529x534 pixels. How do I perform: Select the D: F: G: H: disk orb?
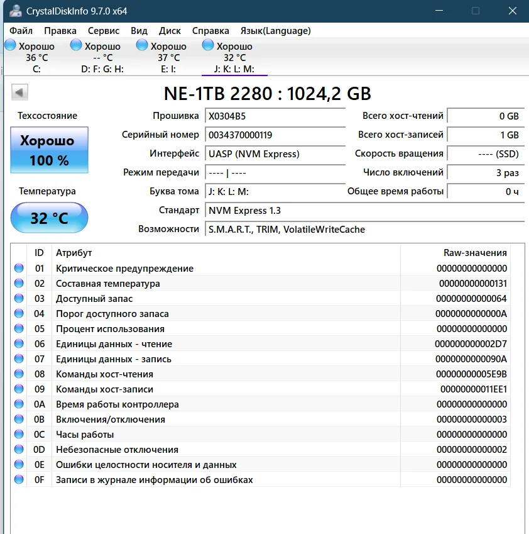tap(77, 45)
